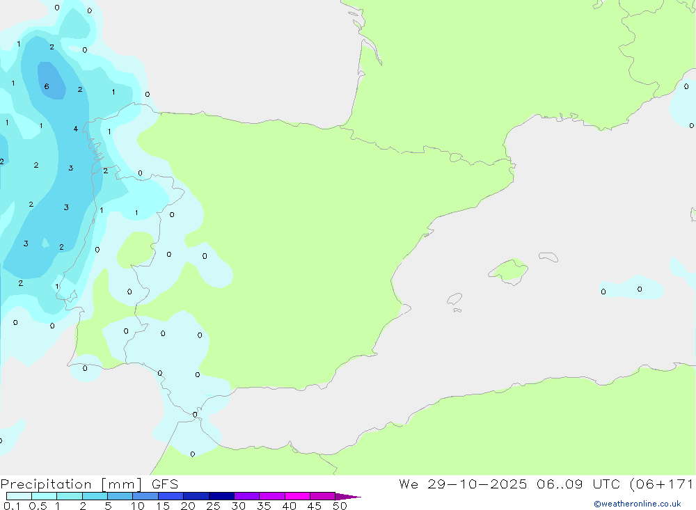Click the over-50 arrow tip of legend
This screenshot has width=696, height=510.
click(x=347, y=497)
